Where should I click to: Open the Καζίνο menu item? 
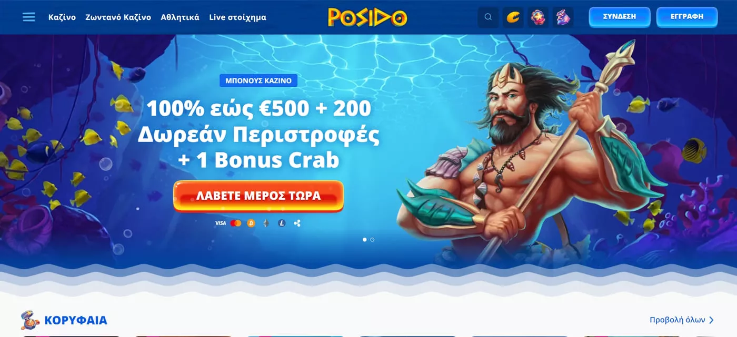click(62, 17)
